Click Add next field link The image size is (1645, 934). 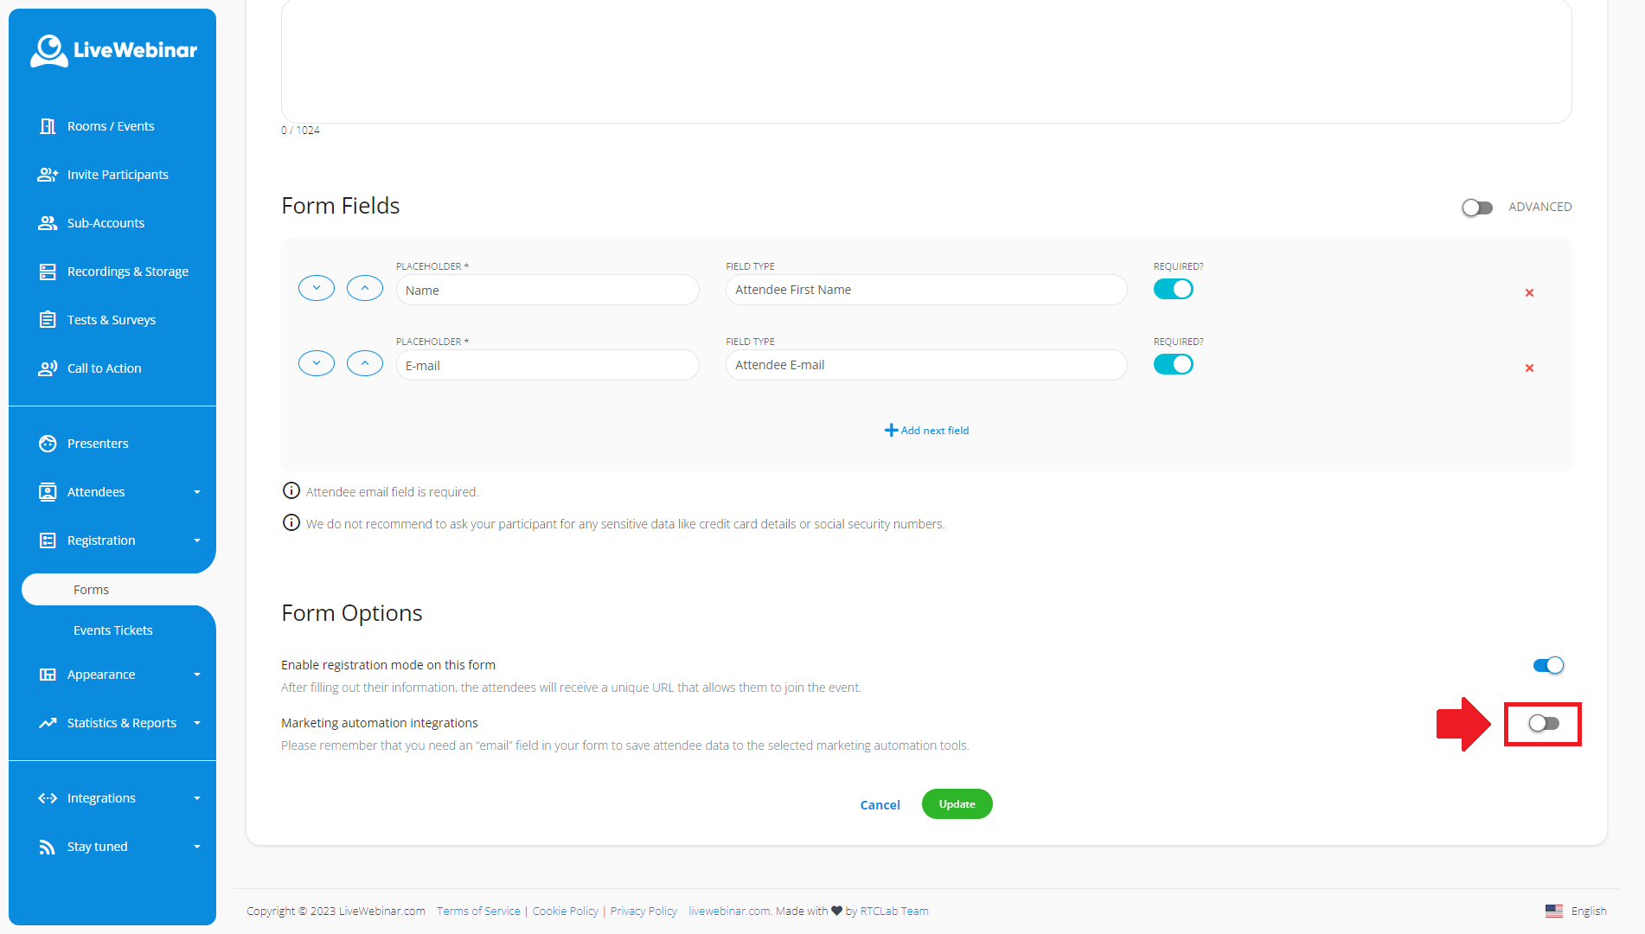tap(926, 431)
